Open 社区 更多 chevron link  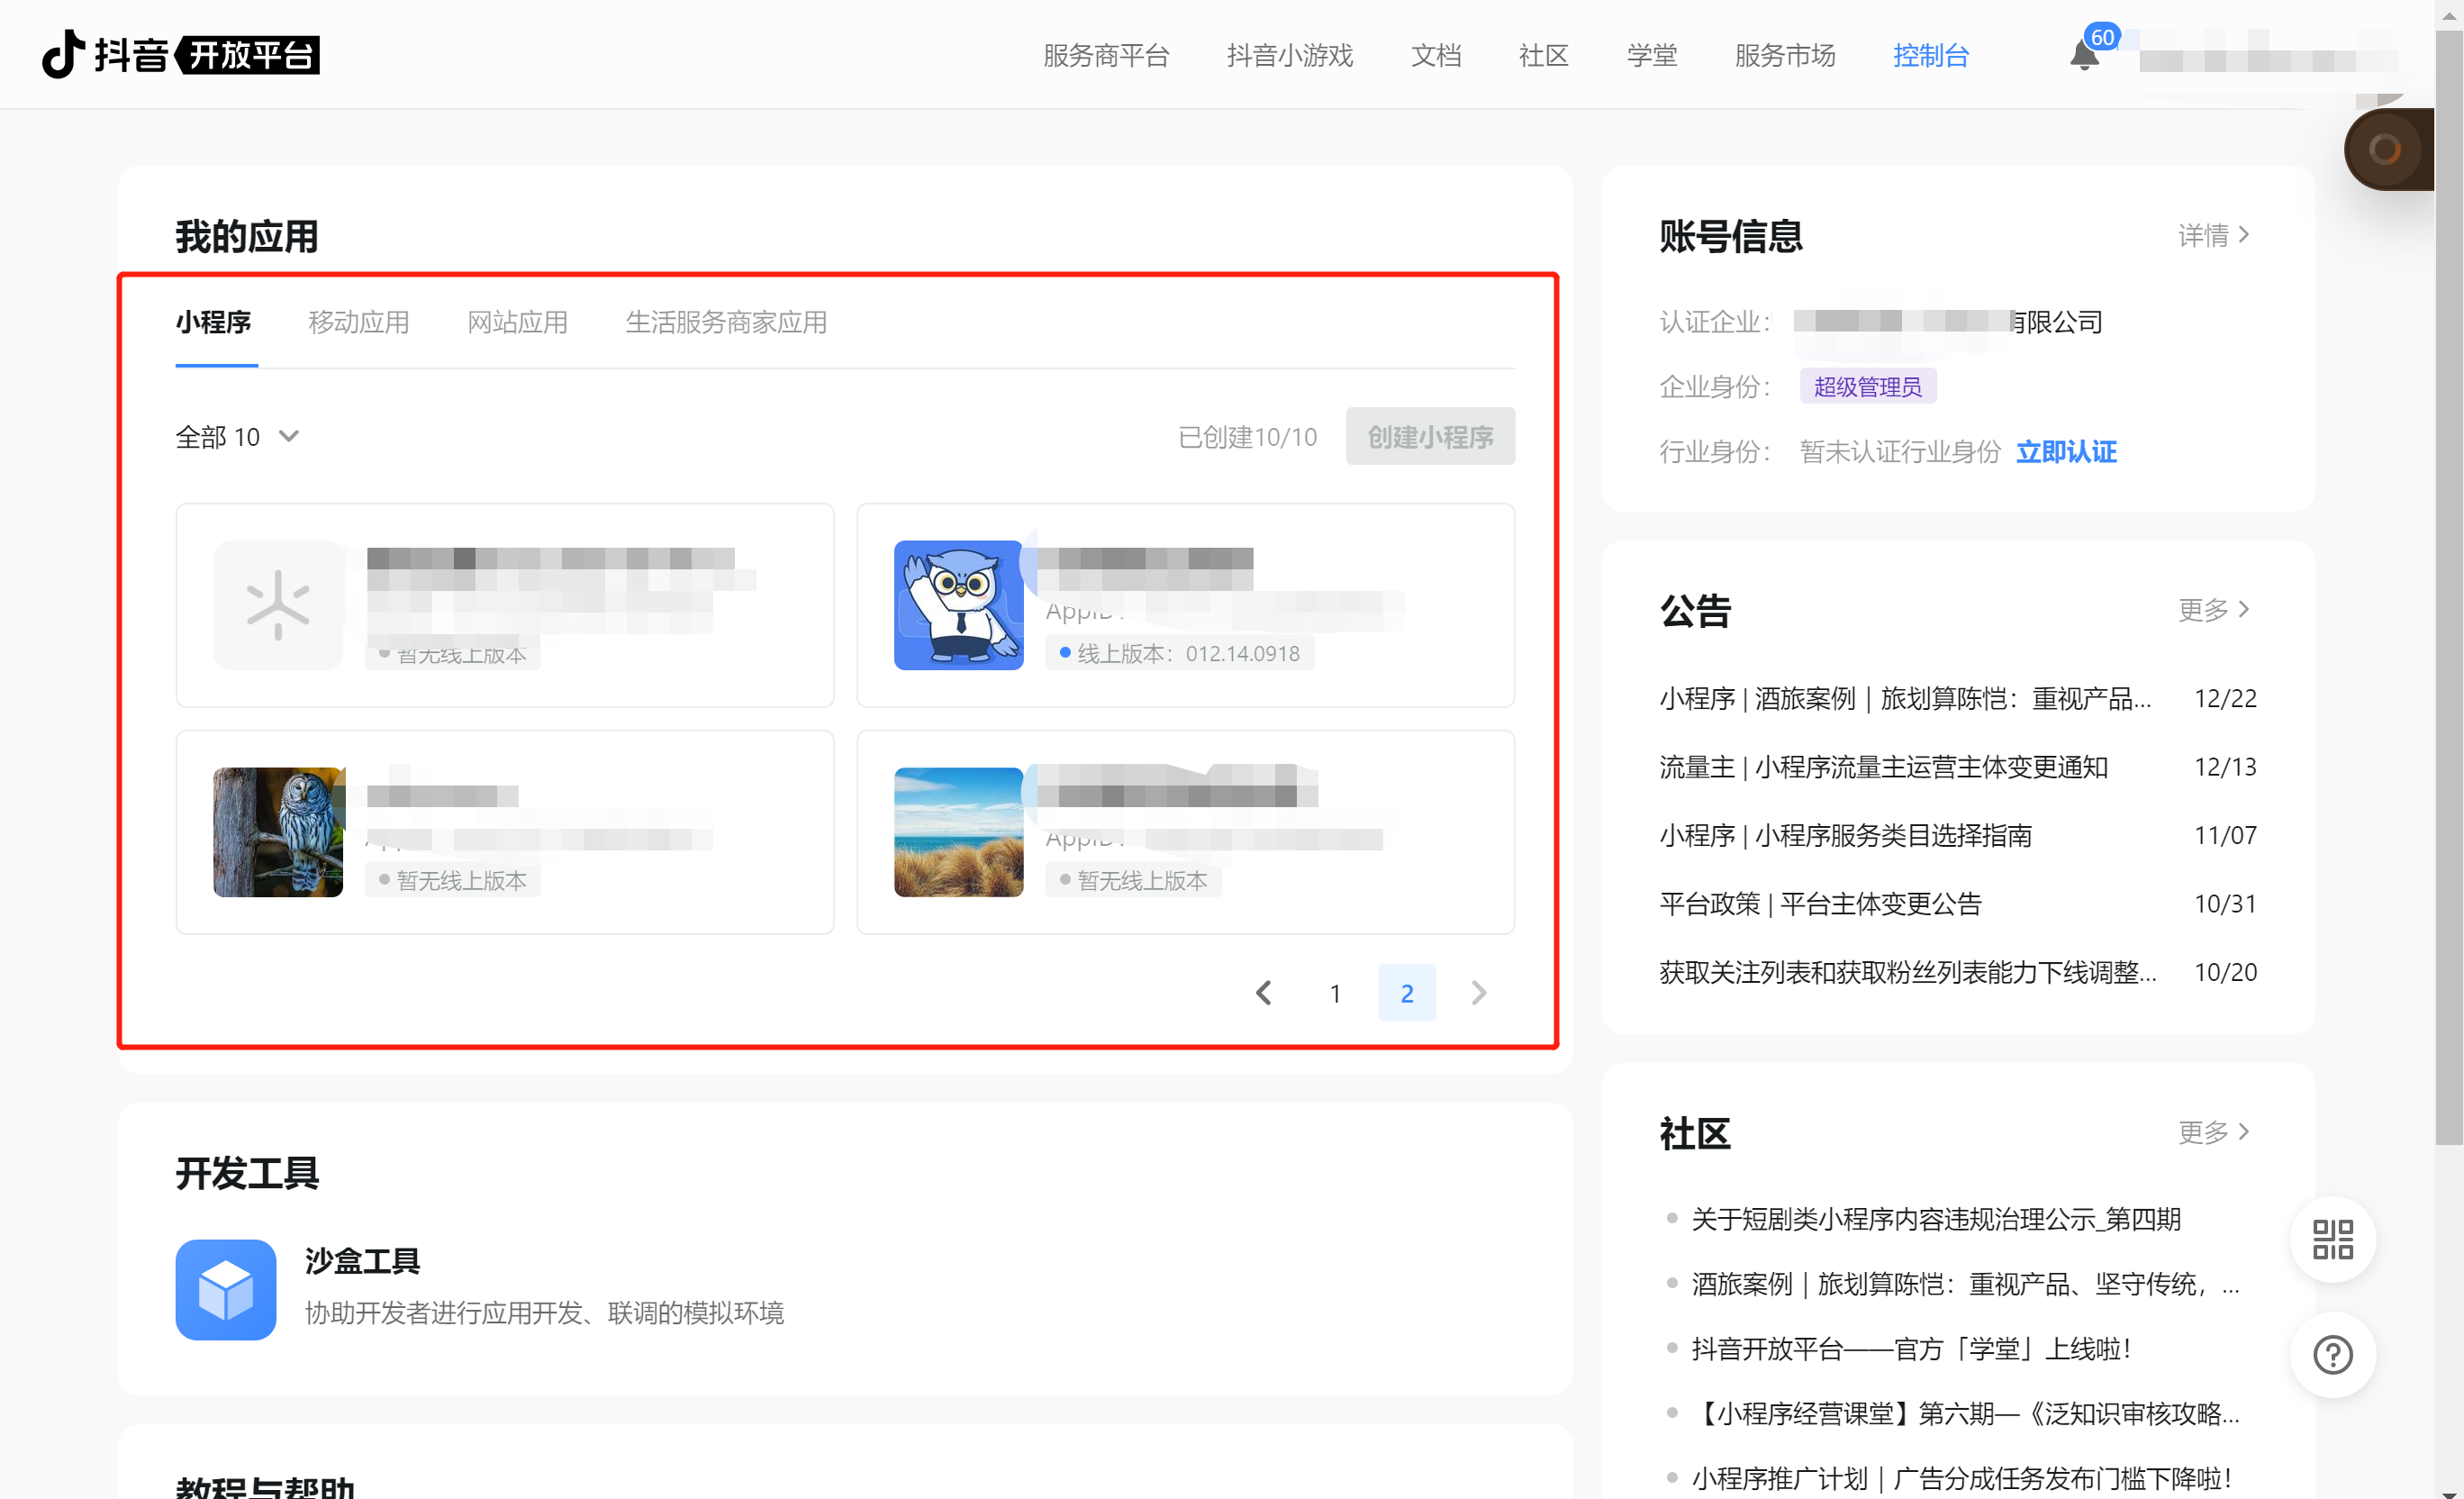click(2214, 1131)
